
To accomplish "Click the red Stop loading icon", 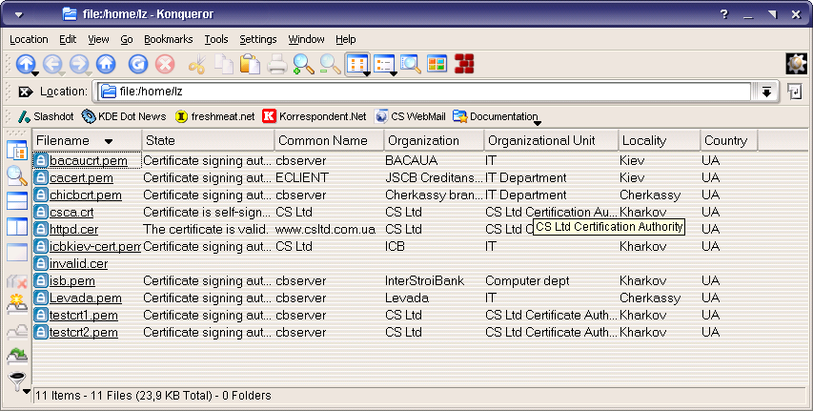I will coord(165,64).
